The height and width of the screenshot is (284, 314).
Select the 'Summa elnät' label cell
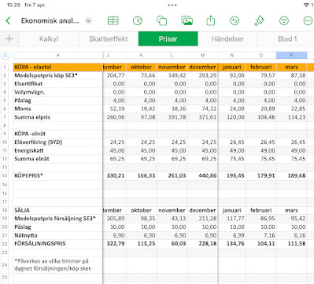pyautogui.click(x=58, y=159)
